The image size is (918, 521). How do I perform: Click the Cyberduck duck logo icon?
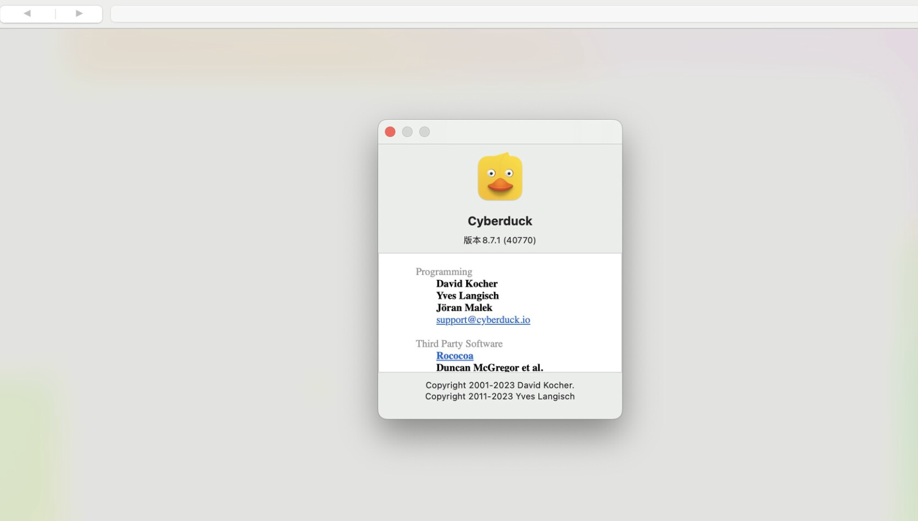coord(499,177)
